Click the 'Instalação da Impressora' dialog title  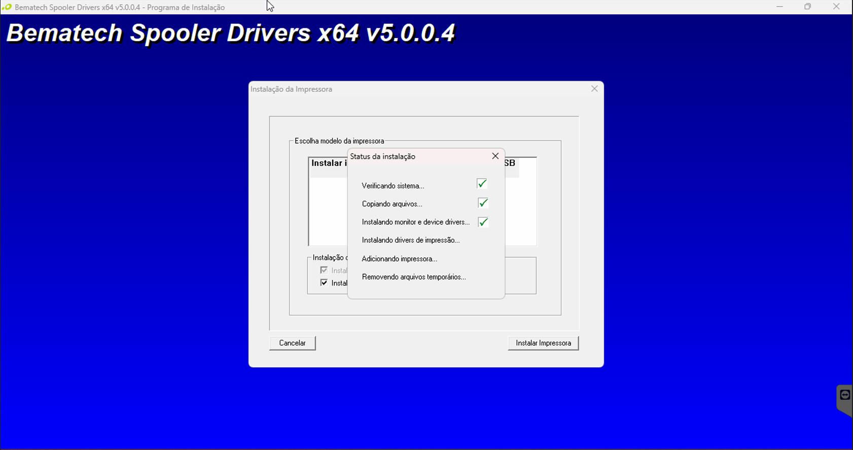click(x=292, y=89)
